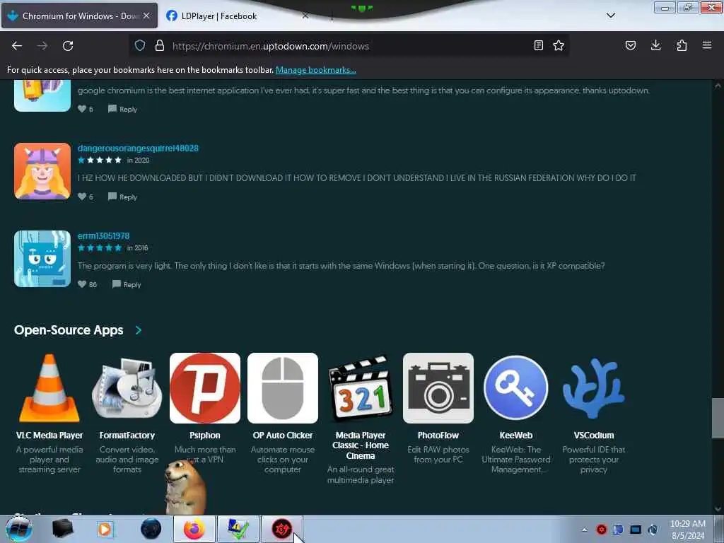
Task: Open VLC Media Player app icon
Action: point(49,388)
